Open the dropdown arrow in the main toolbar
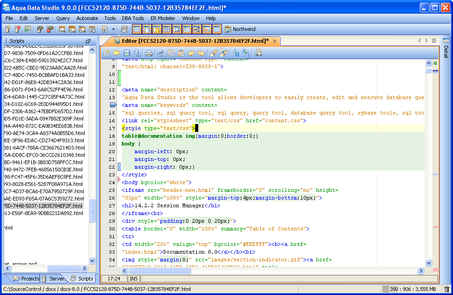The image size is (453, 295). point(113,30)
